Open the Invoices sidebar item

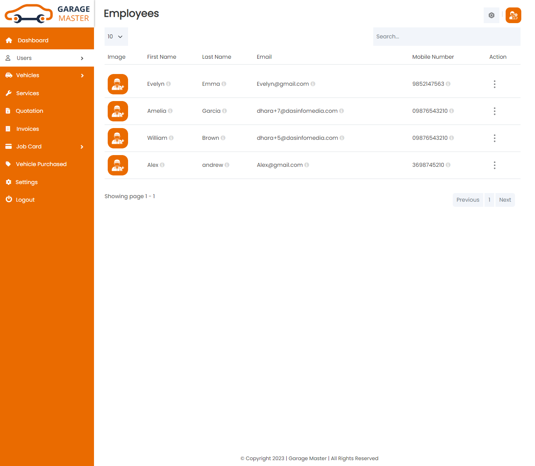pyautogui.click(x=27, y=129)
